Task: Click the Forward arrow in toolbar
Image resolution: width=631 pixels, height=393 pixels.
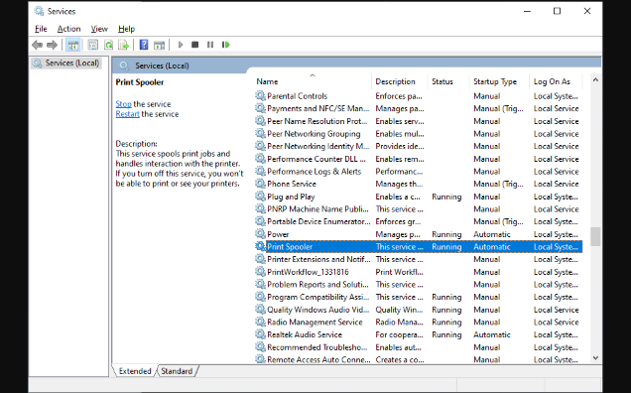Action: point(52,45)
